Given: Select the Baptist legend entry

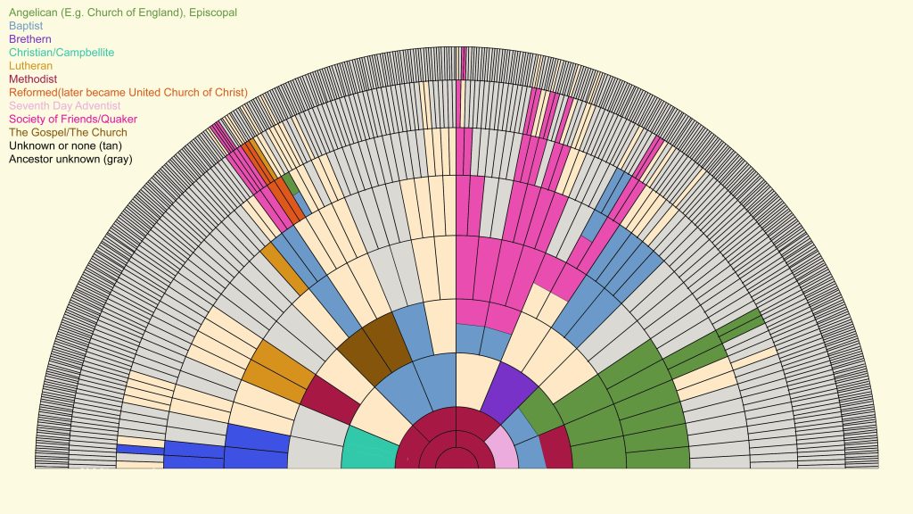Looking at the screenshot, I should 27,26.
